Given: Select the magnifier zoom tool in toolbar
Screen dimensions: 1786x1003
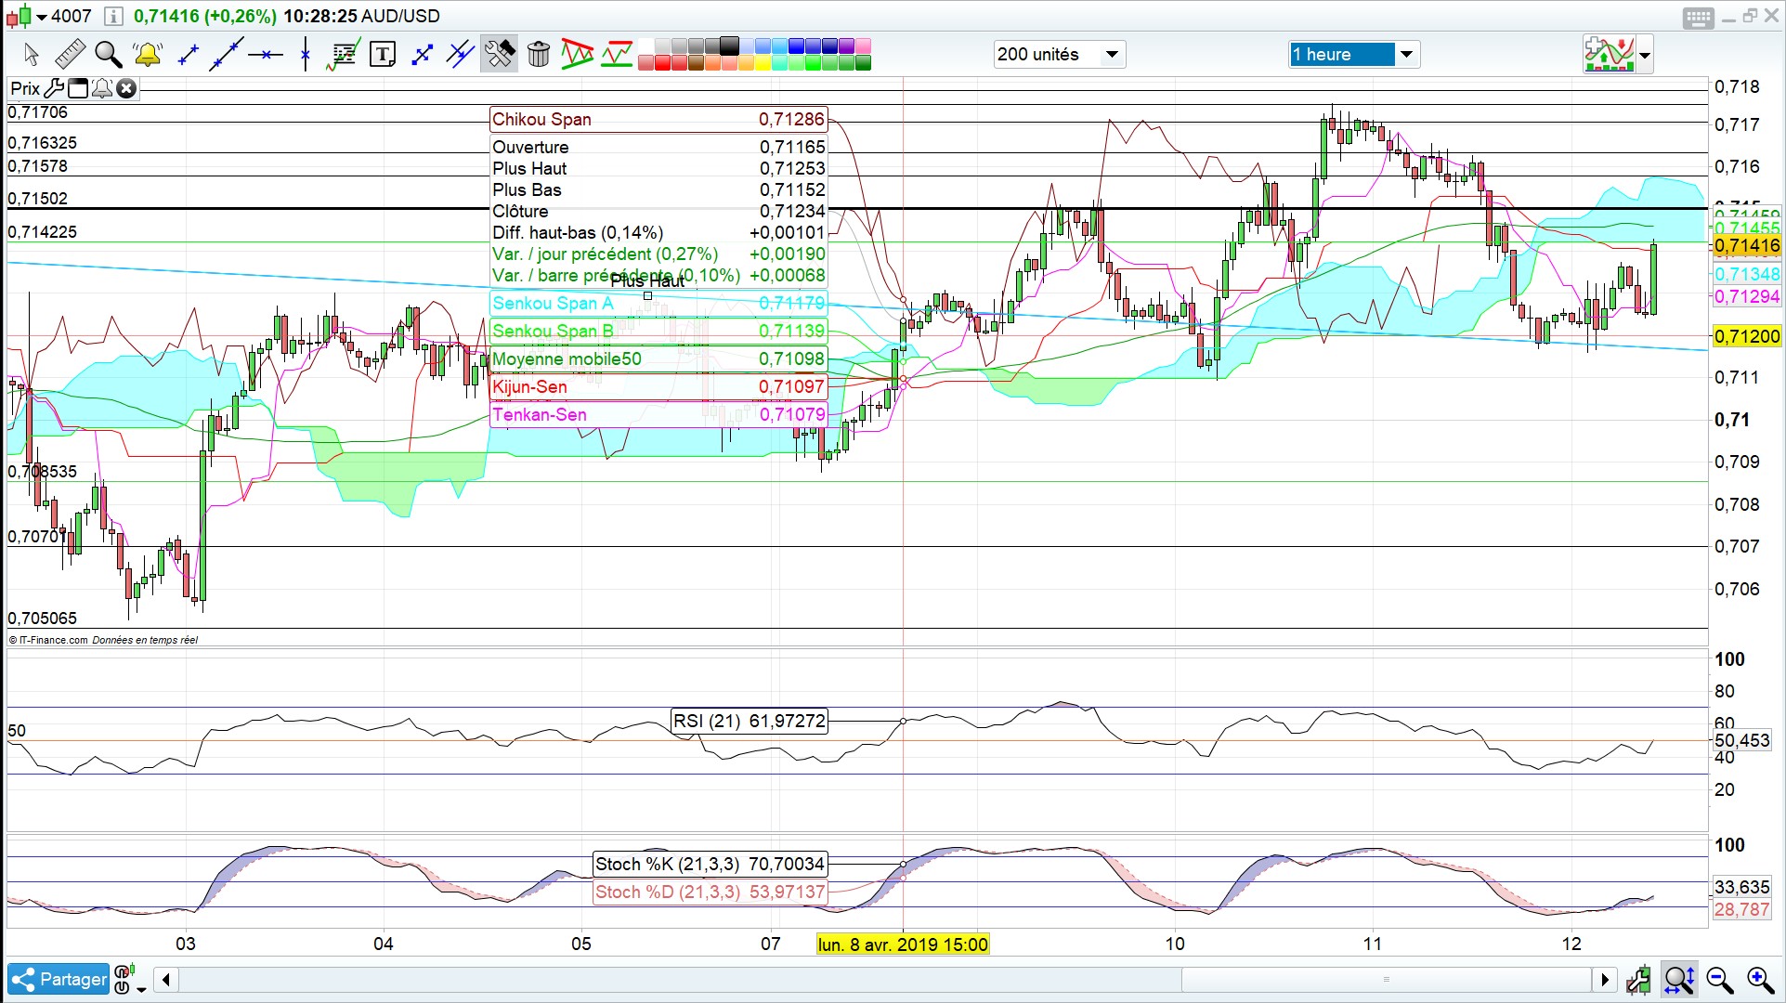Looking at the screenshot, I should coord(109,55).
